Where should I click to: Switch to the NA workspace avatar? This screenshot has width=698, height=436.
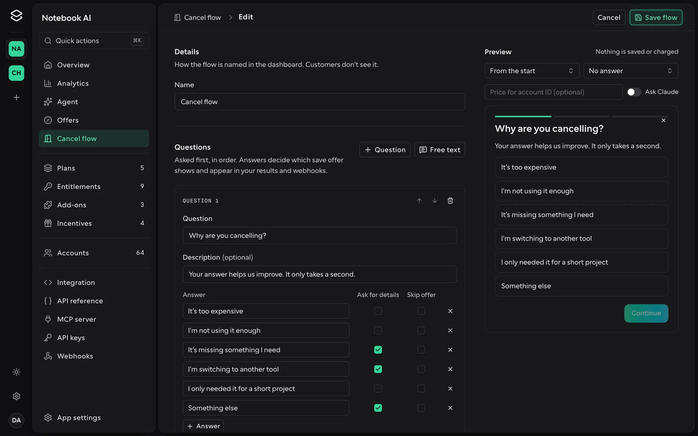(16, 49)
